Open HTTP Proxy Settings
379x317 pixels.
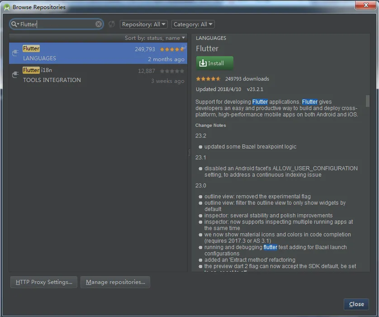point(44,282)
